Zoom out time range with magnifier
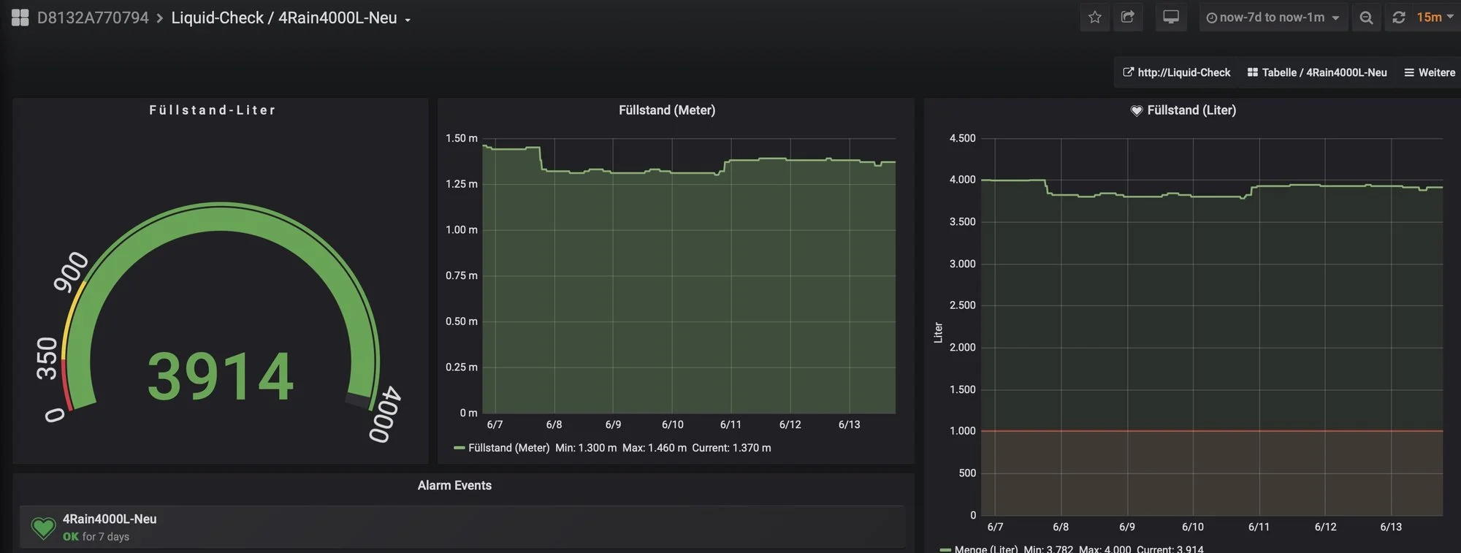Image resolution: width=1461 pixels, height=553 pixels. [x=1365, y=18]
